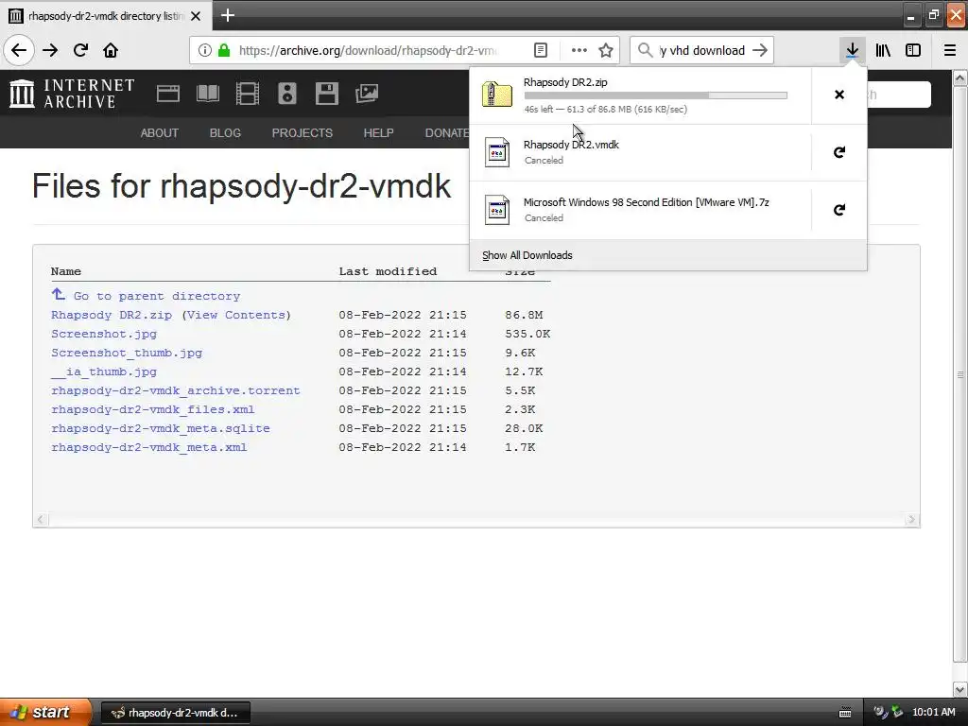Select the rhapsody-dr2-vmdk directory listing tab
This screenshot has width=968, height=726.
[106, 16]
